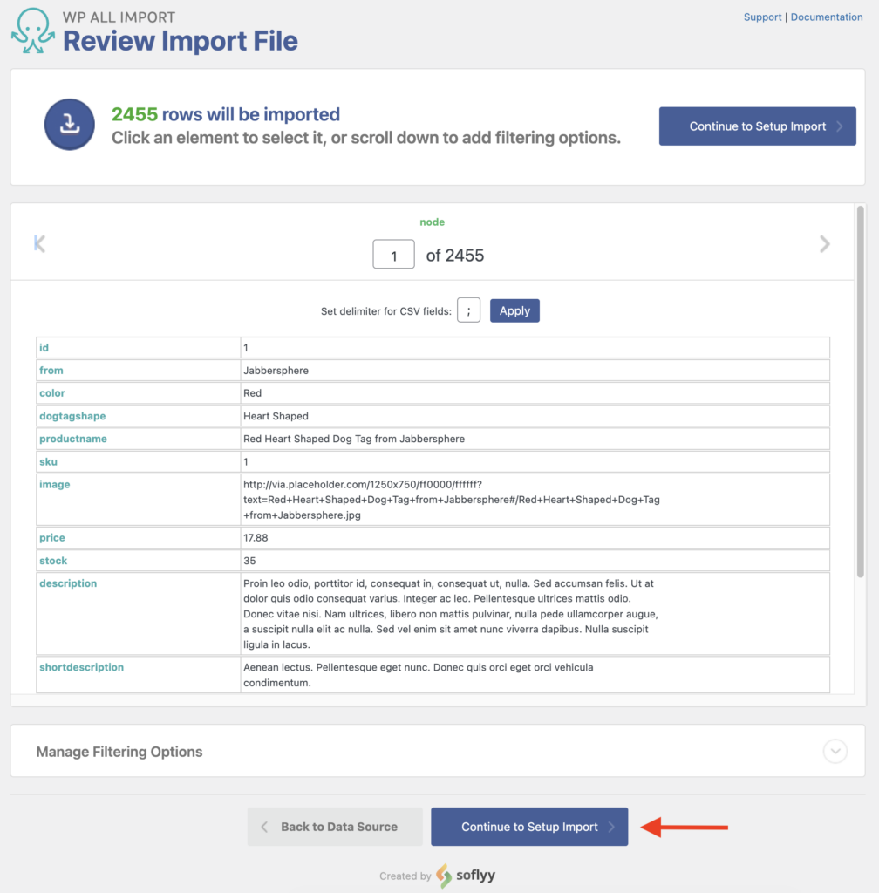Screen dimensions: 879x893
Task: Click the CSV delimiter input field
Action: [468, 310]
